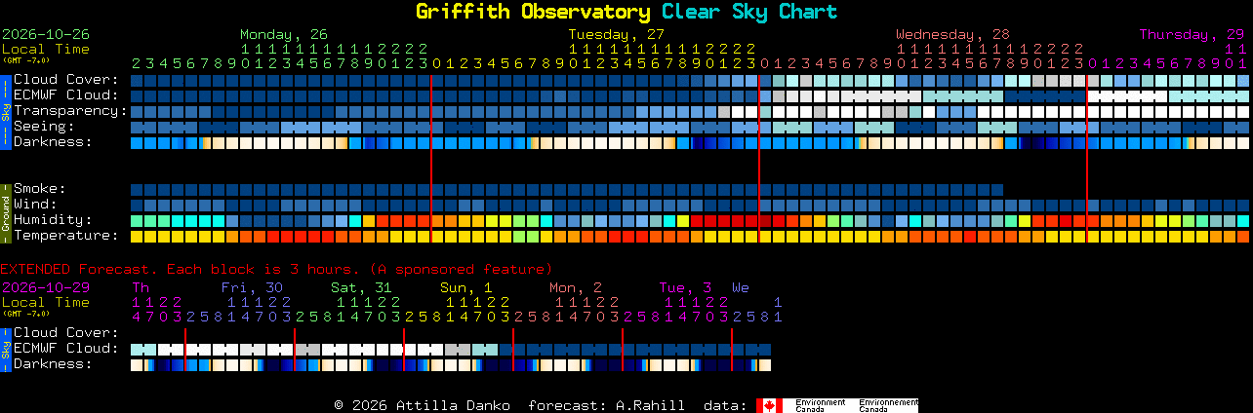
Task: Click the Temperature: row label
Action: coord(66,236)
